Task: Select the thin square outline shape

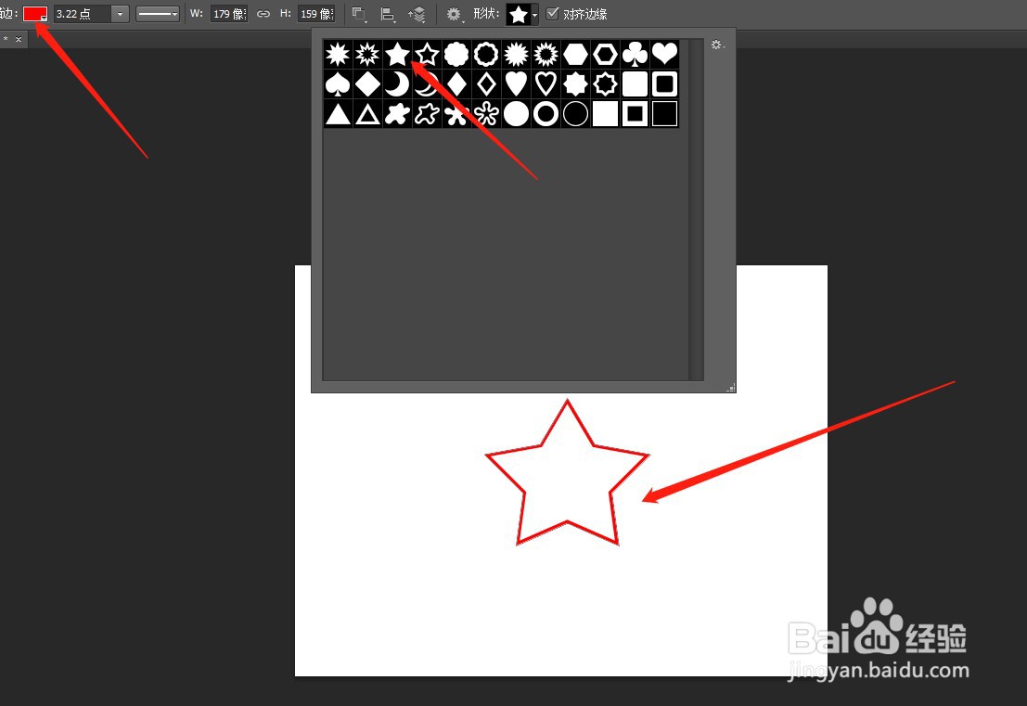Action: pyautogui.click(x=664, y=114)
